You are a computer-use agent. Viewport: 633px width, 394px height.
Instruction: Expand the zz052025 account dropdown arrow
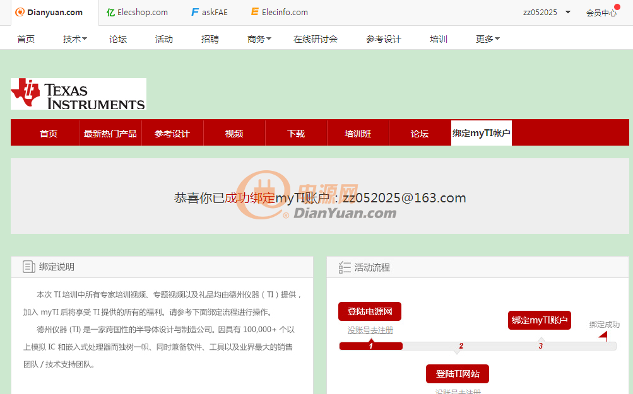tap(568, 12)
